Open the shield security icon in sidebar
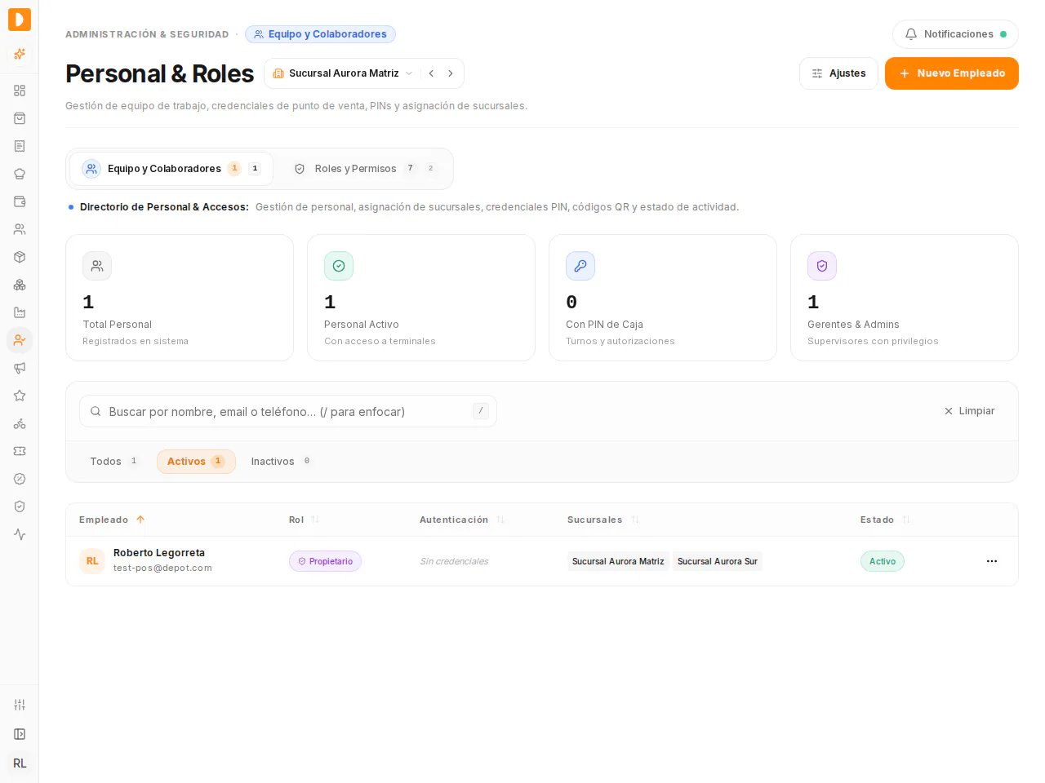 coord(20,507)
